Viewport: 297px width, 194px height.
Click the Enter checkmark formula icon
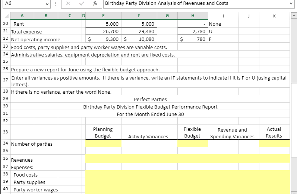[x=82, y=4]
